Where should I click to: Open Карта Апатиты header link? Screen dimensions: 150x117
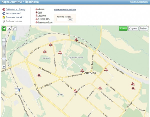(11, 2)
